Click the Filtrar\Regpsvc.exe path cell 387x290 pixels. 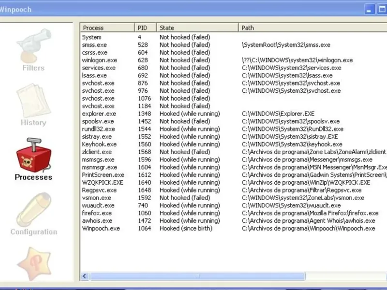click(x=301, y=190)
